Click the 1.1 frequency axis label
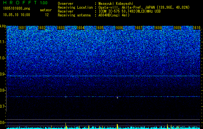Screen dimensions: 203x129 pos(3,42)
